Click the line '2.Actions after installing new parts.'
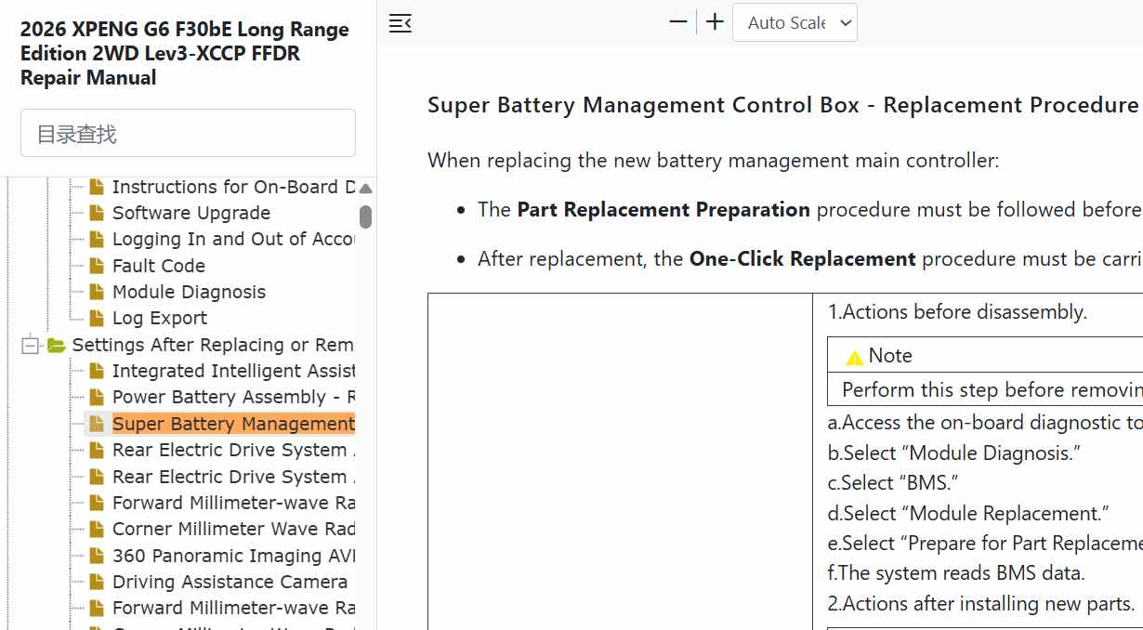Screen dimensions: 1143x630 (981, 604)
